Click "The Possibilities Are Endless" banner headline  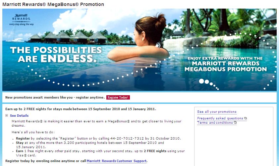click(56, 54)
